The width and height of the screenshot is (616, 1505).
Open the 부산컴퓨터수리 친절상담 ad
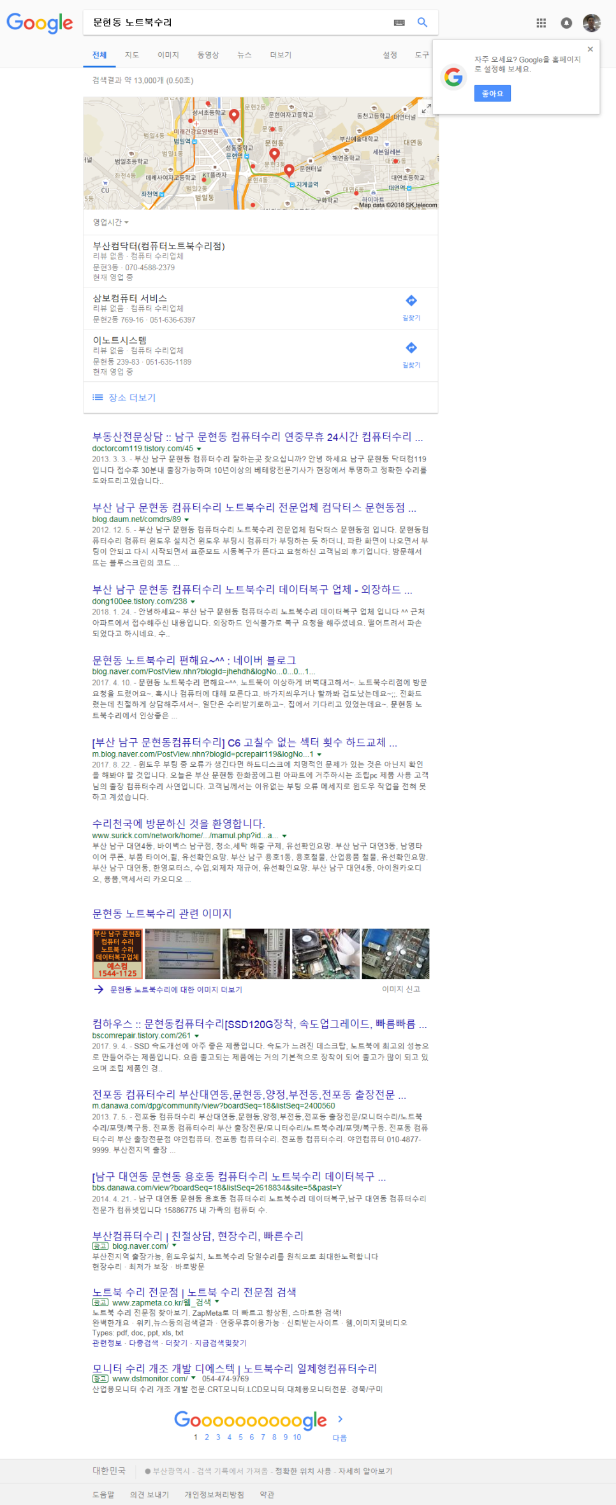coord(198,1235)
